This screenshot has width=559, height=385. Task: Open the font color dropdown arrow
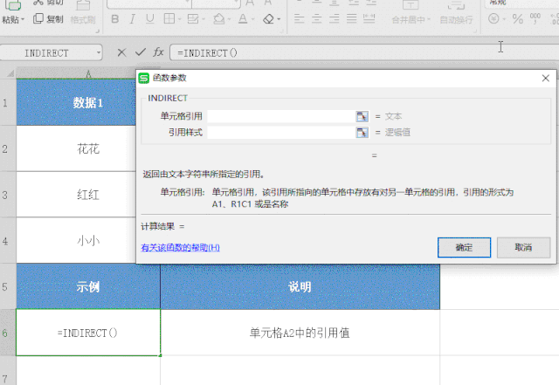pos(254,19)
